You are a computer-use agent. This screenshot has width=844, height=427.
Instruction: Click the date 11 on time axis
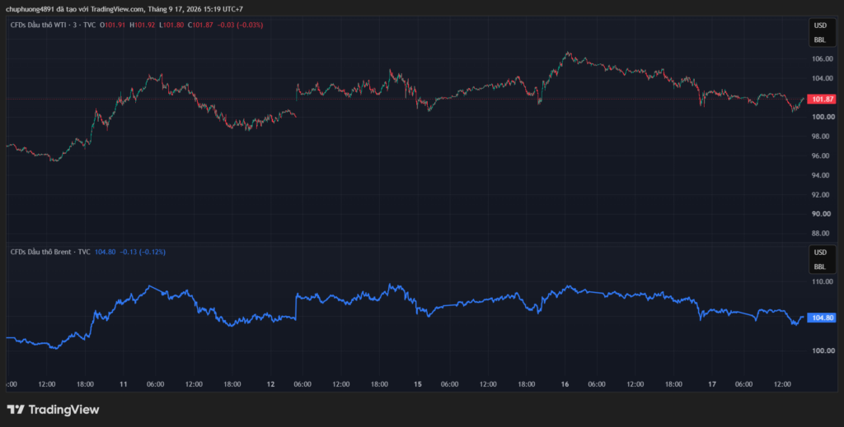coord(124,384)
